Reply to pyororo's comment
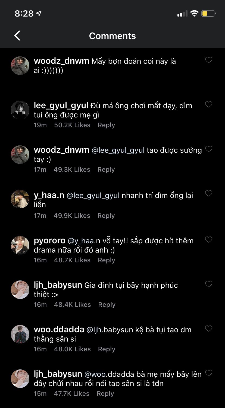The height and width of the screenshot is (408, 225). coord(106,260)
